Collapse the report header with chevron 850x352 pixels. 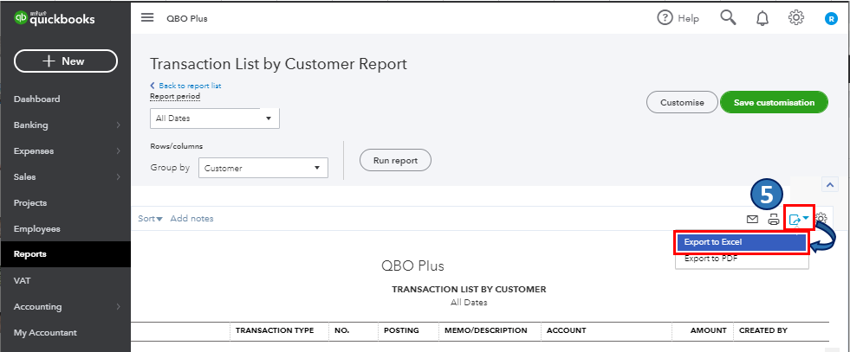pos(829,184)
